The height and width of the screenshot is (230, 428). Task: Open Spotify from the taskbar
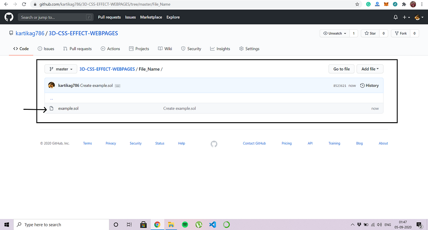click(185, 224)
